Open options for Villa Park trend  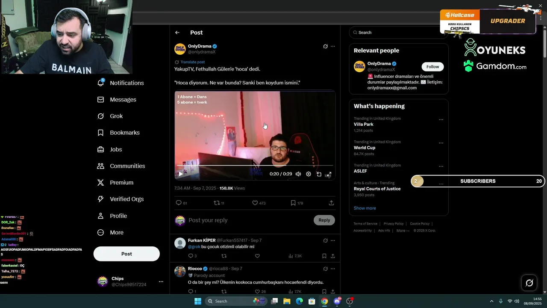[441, 120]
